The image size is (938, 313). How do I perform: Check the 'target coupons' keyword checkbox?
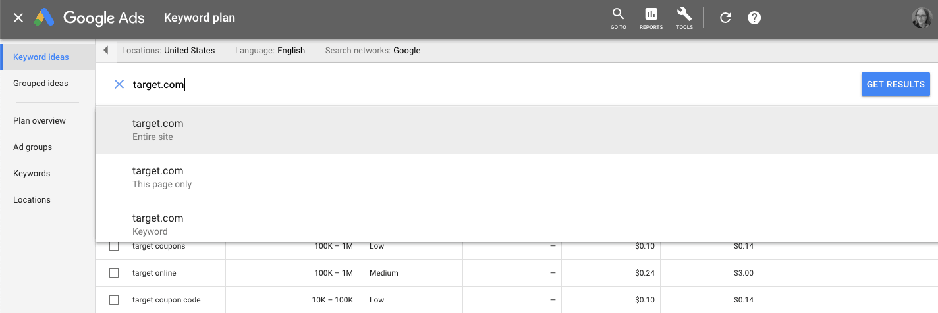click(114, 246)
